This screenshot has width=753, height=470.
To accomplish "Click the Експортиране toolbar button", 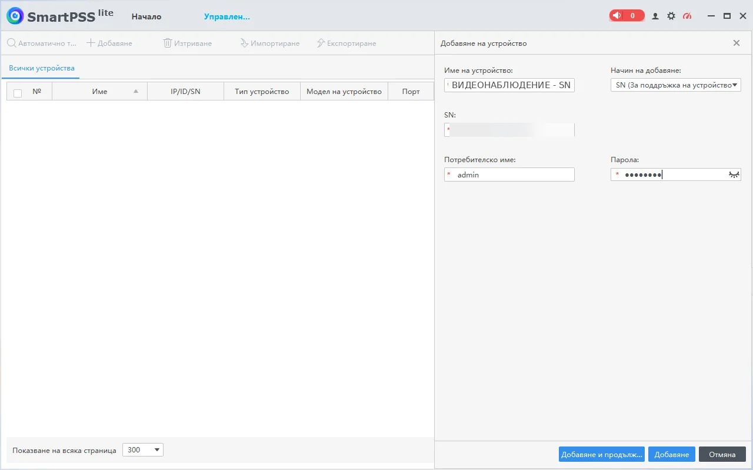I will click(346, 43).
